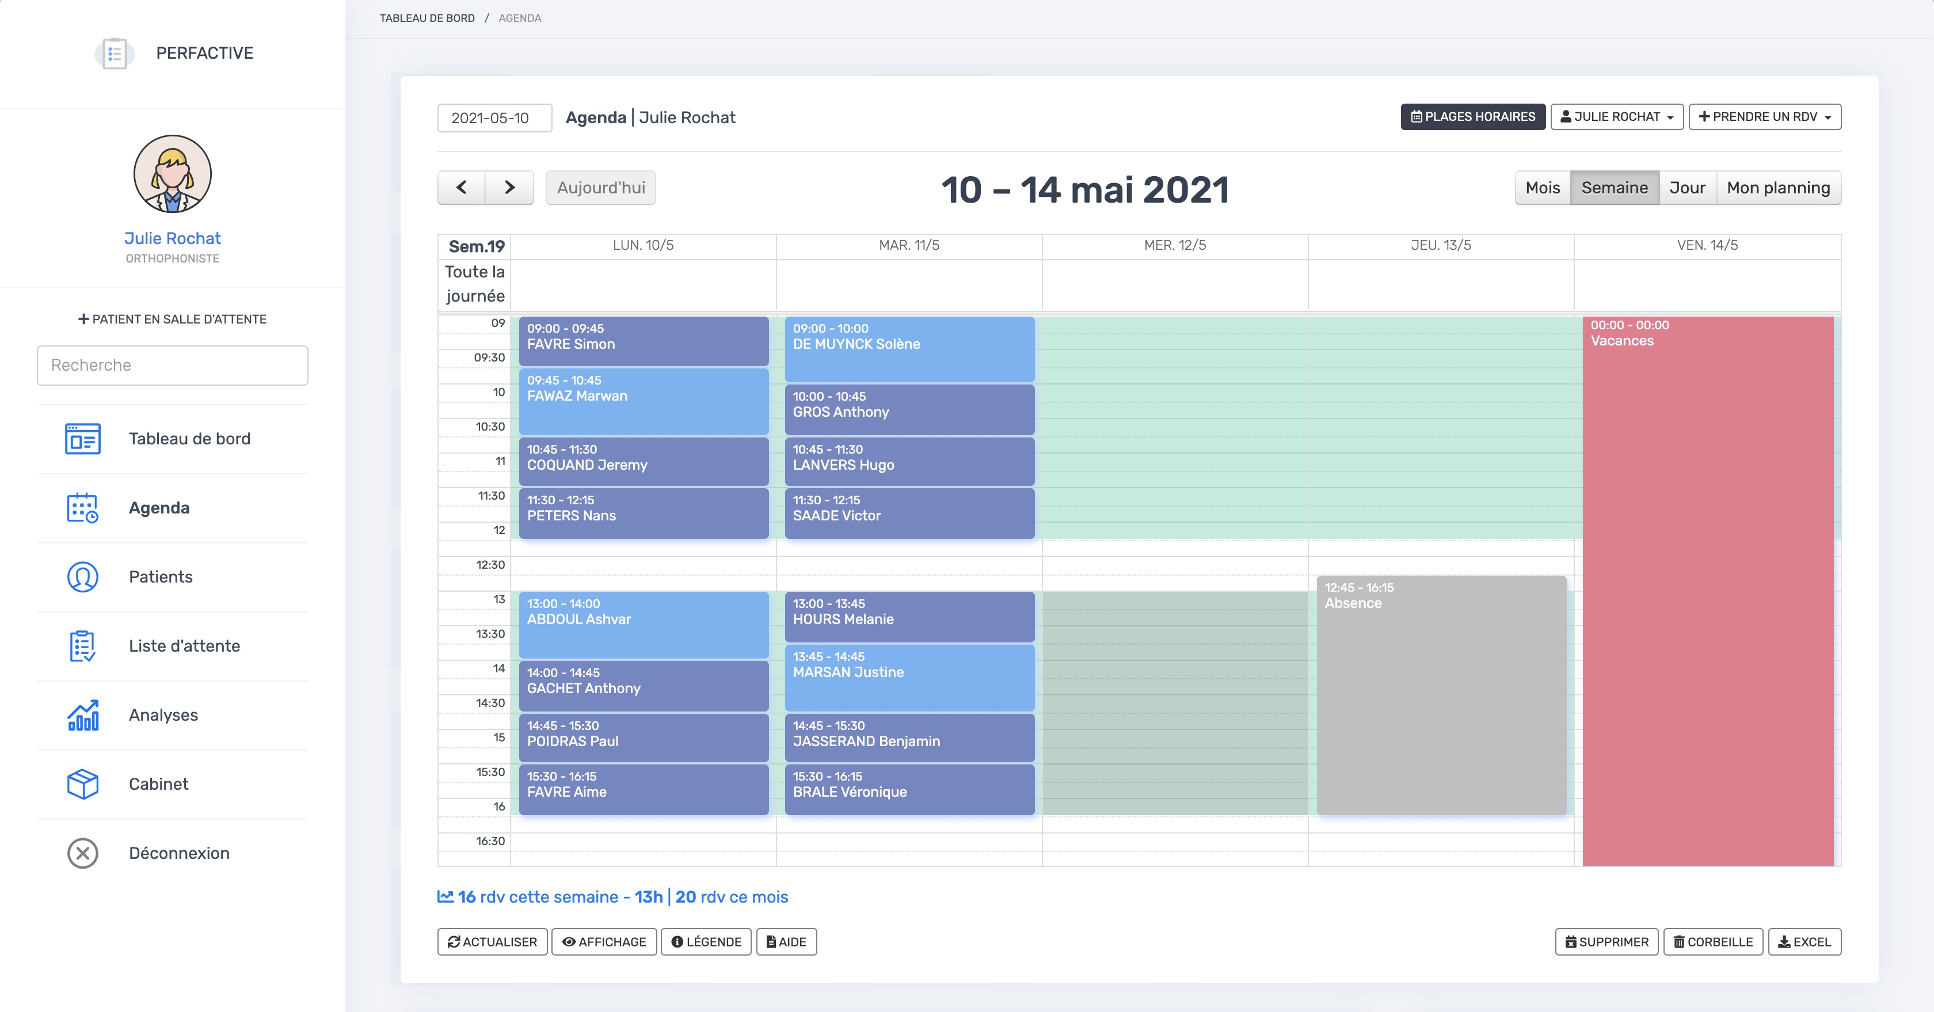
Task: Click the Recherche search field
Action: pos(173,366)
